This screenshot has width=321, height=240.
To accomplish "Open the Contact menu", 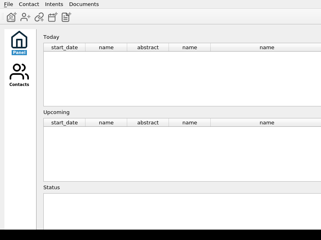I will tap(29, 4).
